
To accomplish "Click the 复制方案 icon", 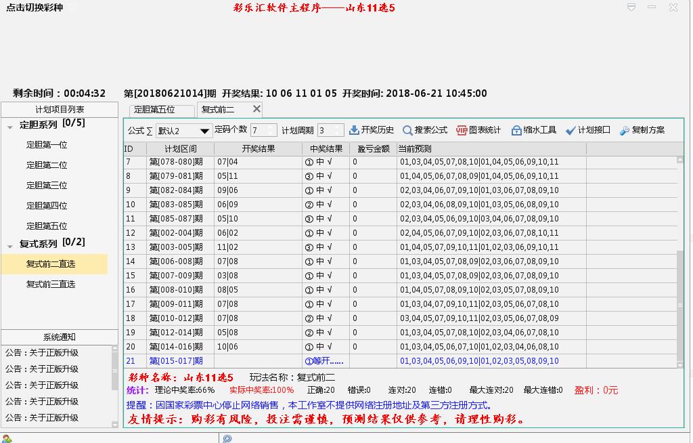I will click(625, 130).
